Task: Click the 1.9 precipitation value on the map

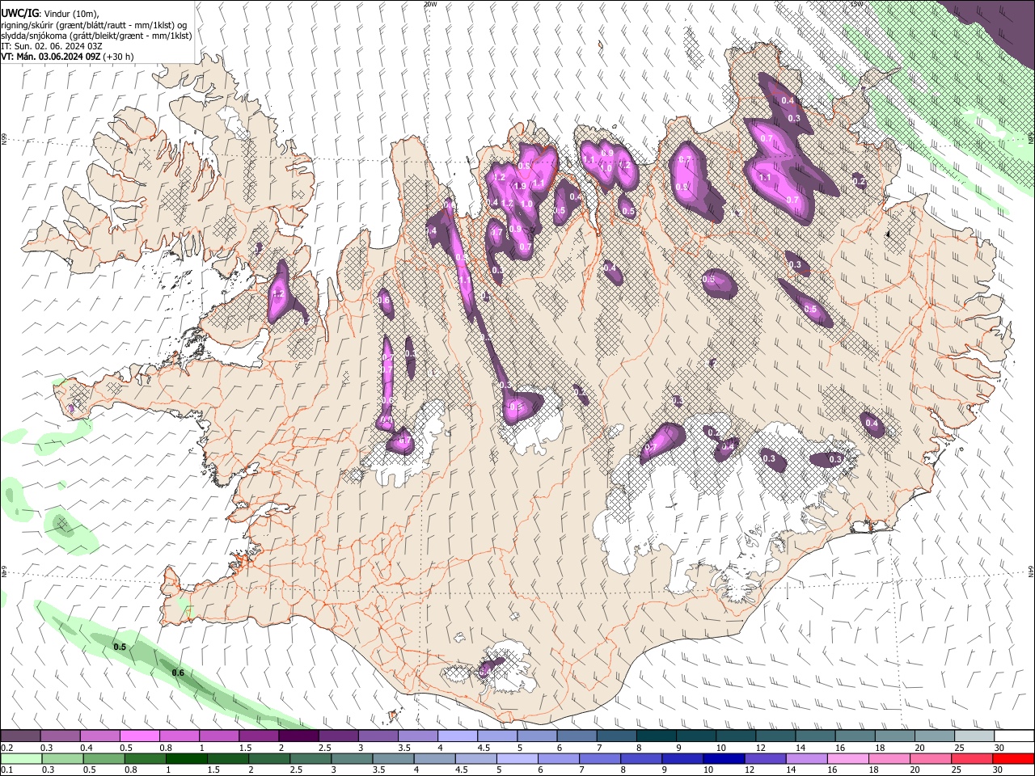Action: coord(520,186)
